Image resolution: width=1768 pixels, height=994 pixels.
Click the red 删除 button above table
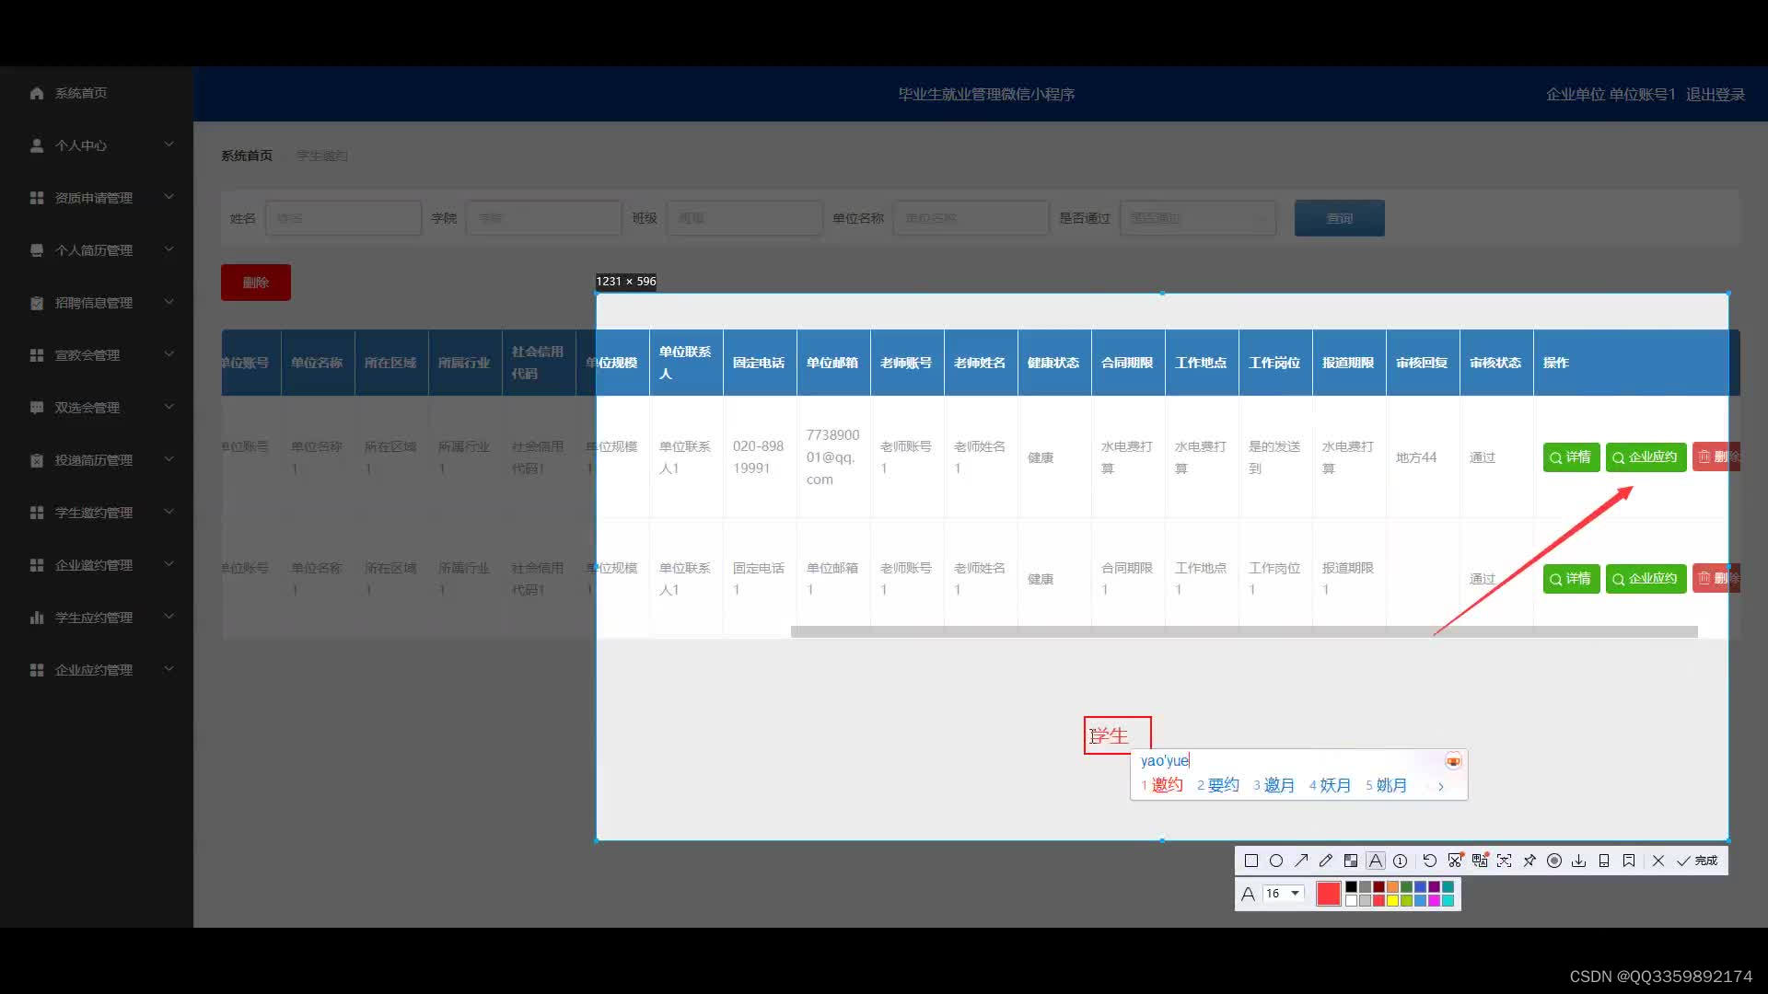[256, 283]
